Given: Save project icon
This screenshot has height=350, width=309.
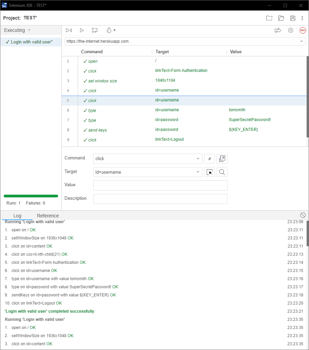Looking at the screenshot, I should [293, 18].
